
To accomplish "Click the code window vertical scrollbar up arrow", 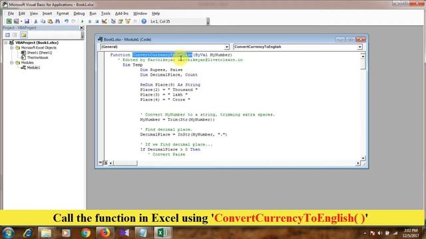I will 363,56.
